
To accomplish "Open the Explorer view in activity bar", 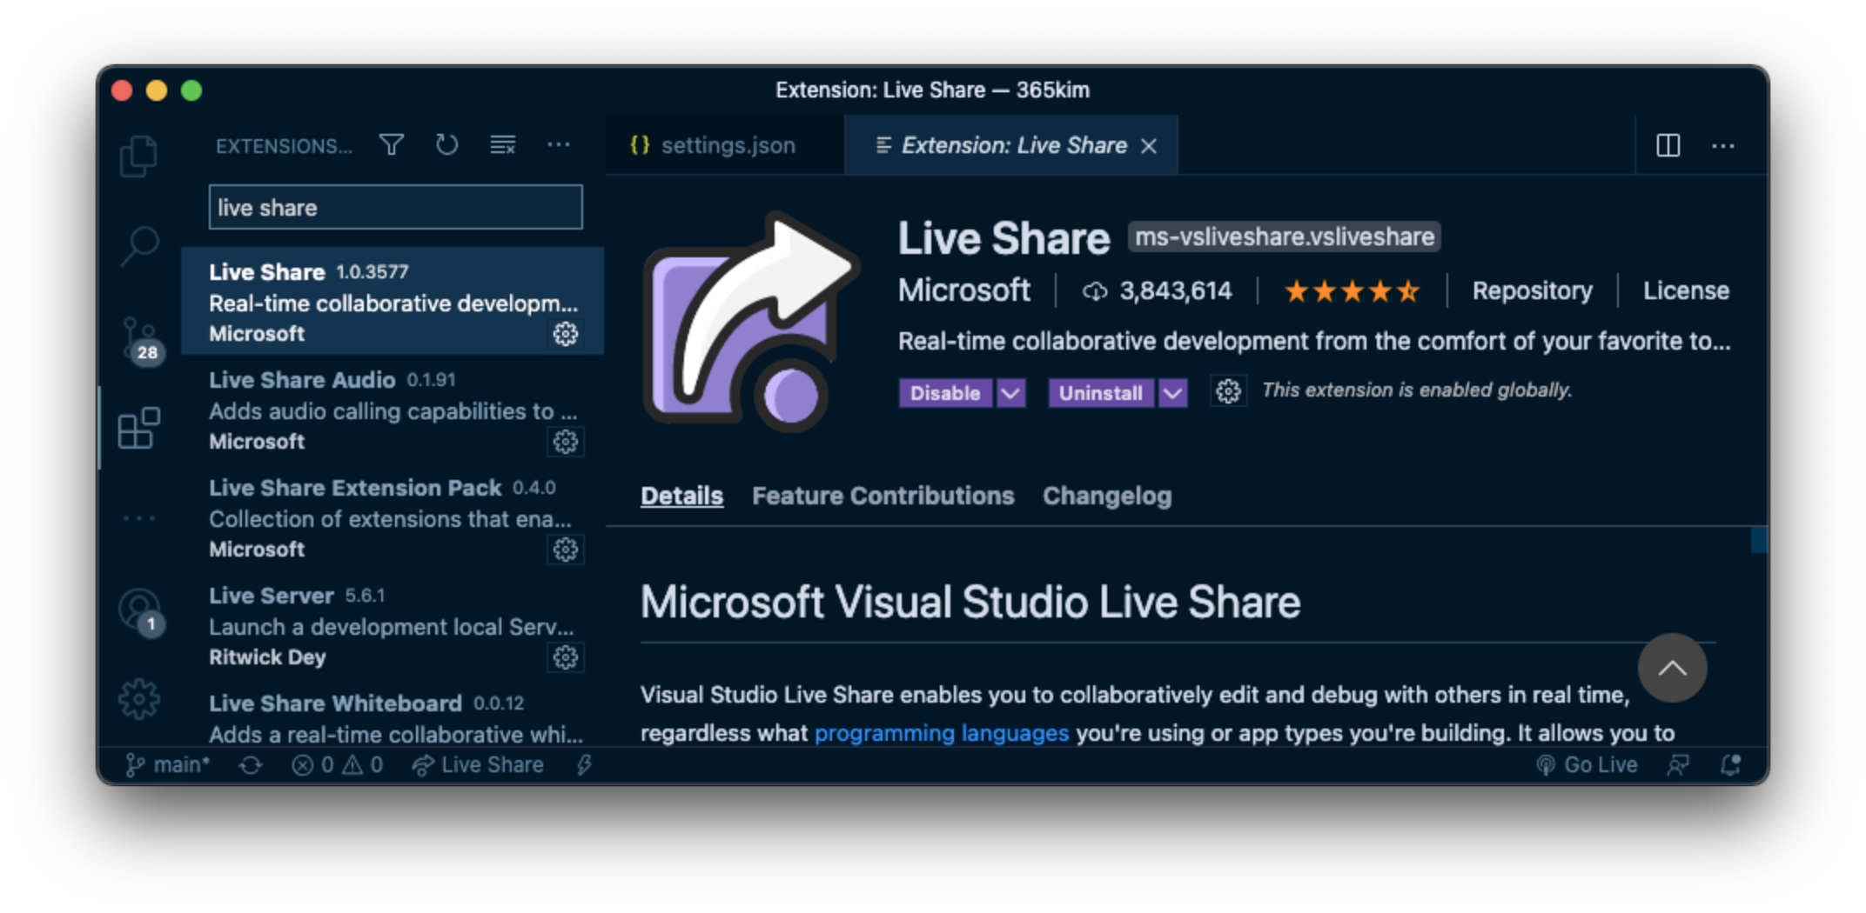I will pos(139,157).
